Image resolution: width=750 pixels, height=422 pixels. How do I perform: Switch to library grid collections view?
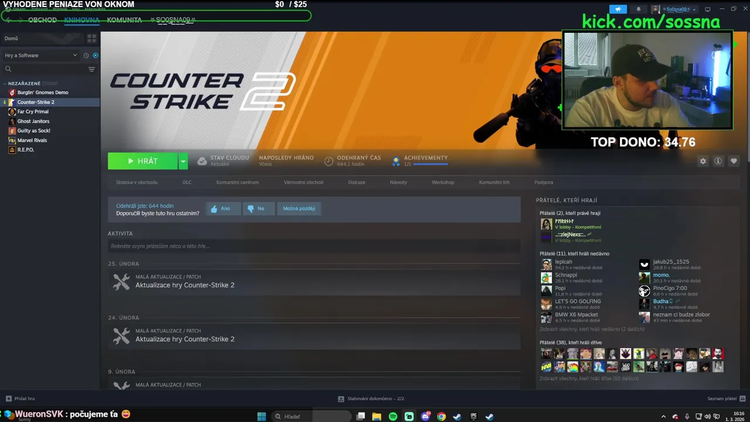(x=92, y=39)
